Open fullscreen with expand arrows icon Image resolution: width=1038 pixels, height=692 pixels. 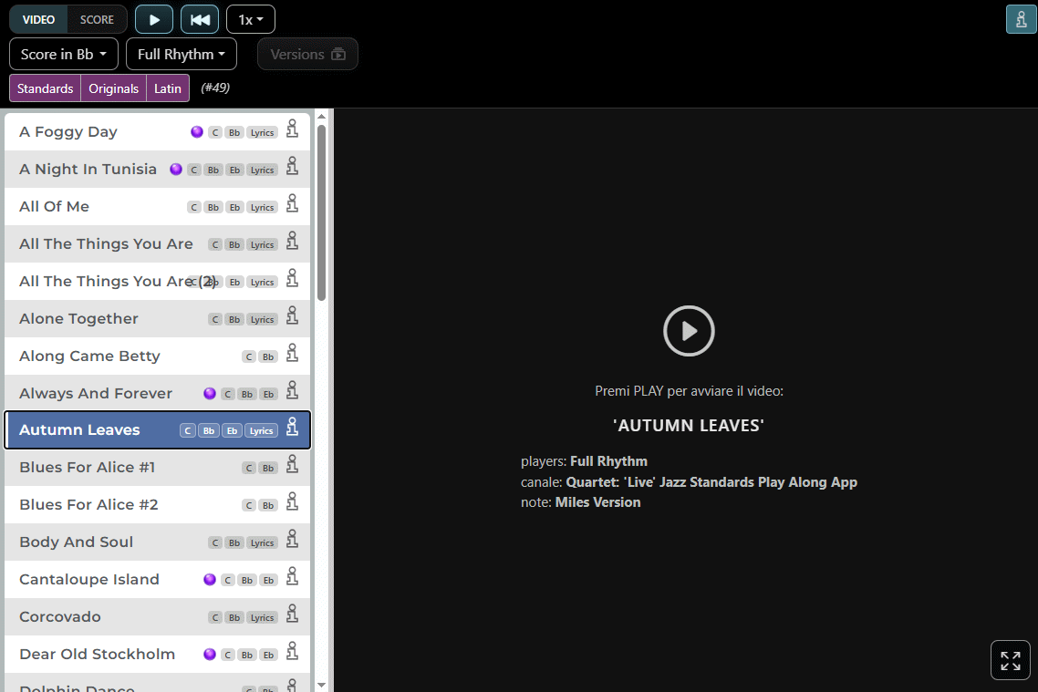click(1011, 660)
